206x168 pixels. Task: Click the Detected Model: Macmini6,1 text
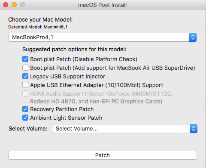click(38, 27)
